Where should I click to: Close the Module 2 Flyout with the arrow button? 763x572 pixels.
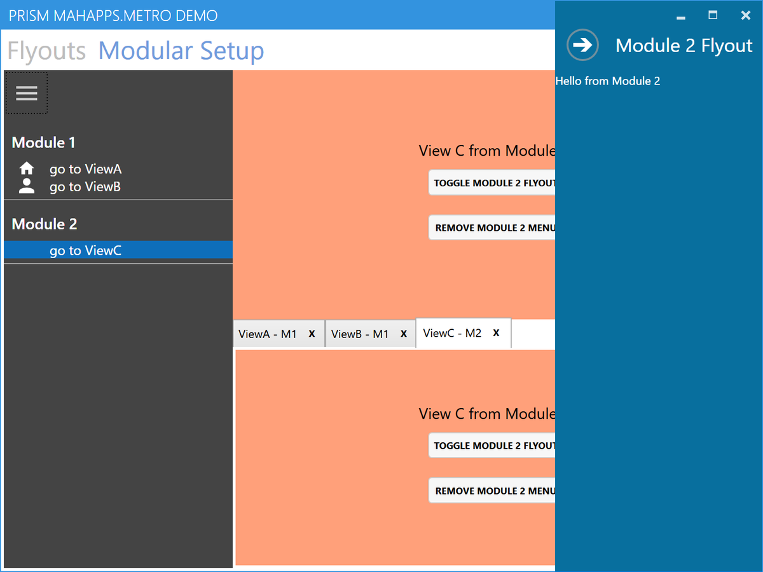582,45
